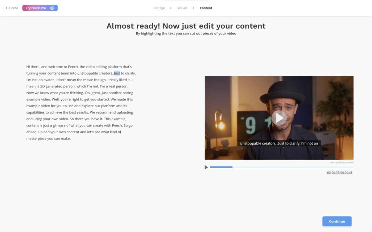Viewport: 372px width, 232px height.
Task: Return to Home
Action: click(x=13, y=8)
